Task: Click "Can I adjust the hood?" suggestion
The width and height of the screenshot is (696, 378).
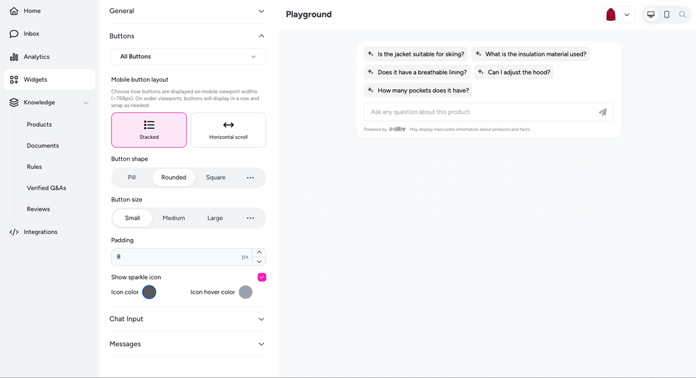Action: 513,72
